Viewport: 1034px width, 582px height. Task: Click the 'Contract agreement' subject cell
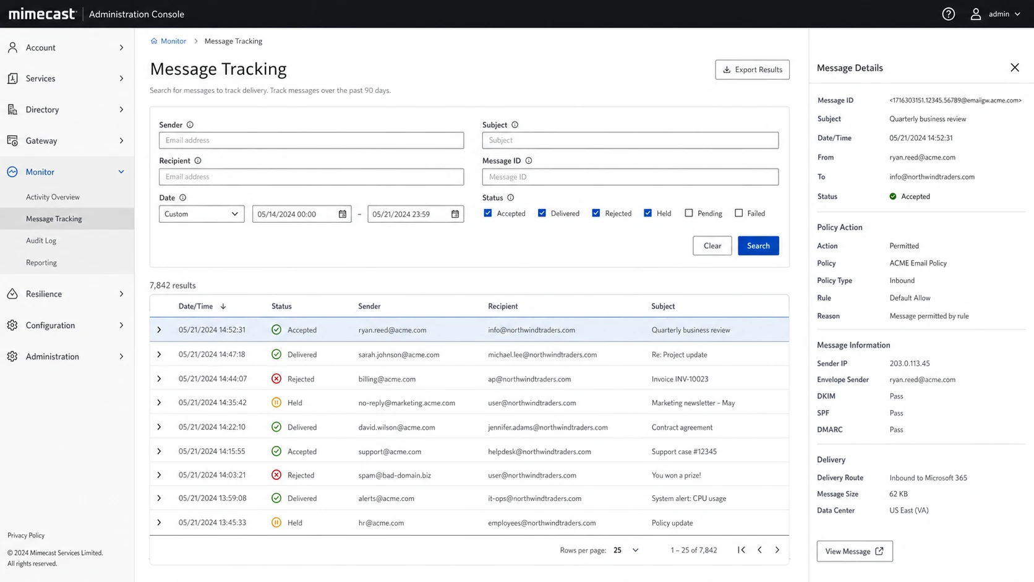682,427
